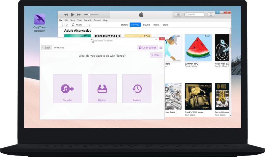
Task: Start playback with iTunes play button
Action: [73, 15]
